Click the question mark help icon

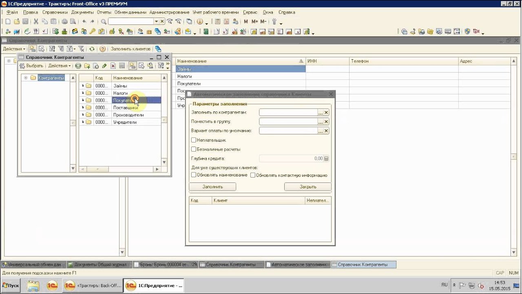(x=103, y=49)
